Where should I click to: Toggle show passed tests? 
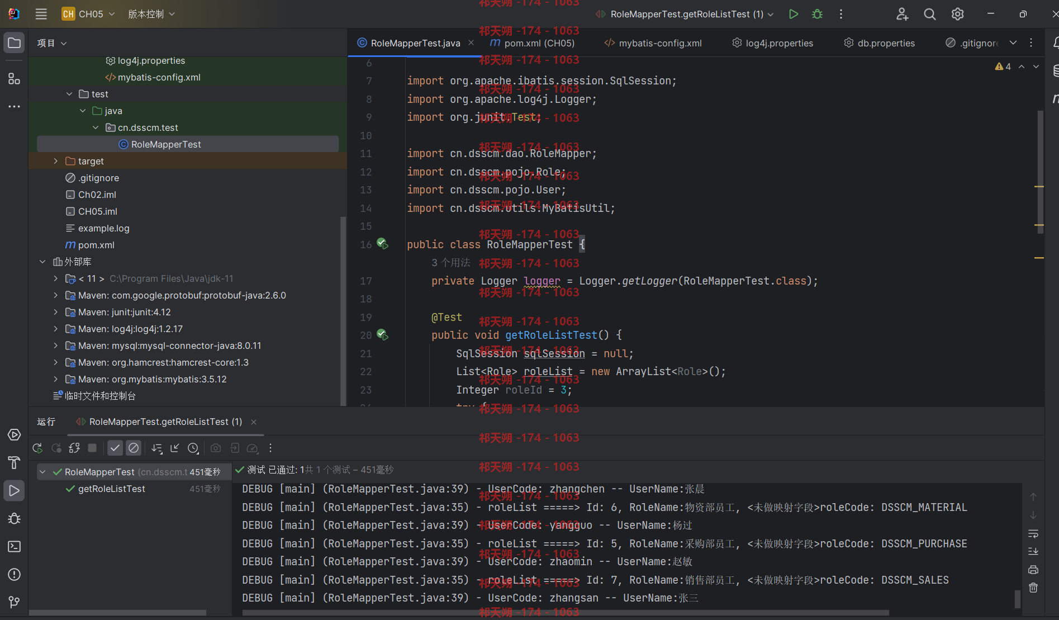115,448
